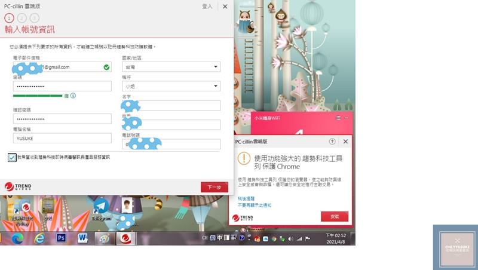Viewport: 478px width, 270px height.
Task: Click the 電腦名稱 field containing YUSUKE
Action: (x=62, y=139)
